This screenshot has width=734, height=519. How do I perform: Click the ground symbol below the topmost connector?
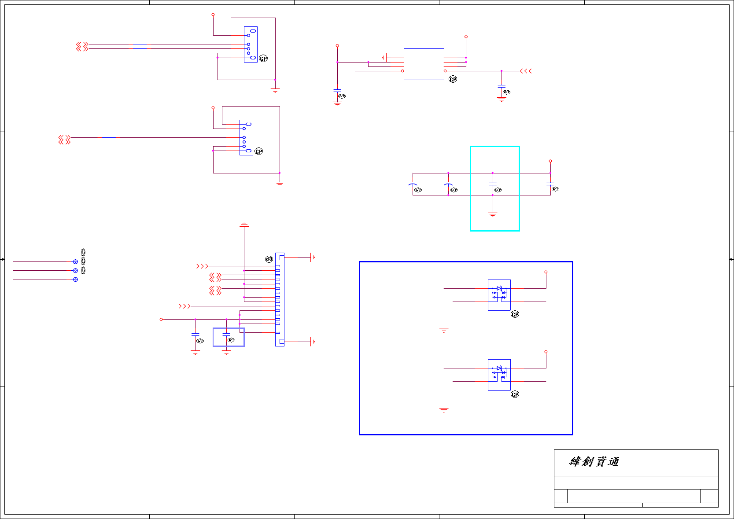(x=275, y=91)
